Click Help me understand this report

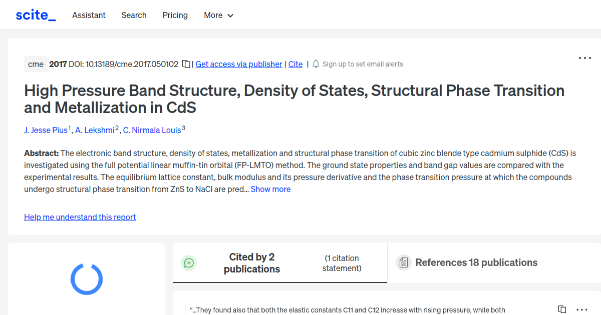(80, 217)
